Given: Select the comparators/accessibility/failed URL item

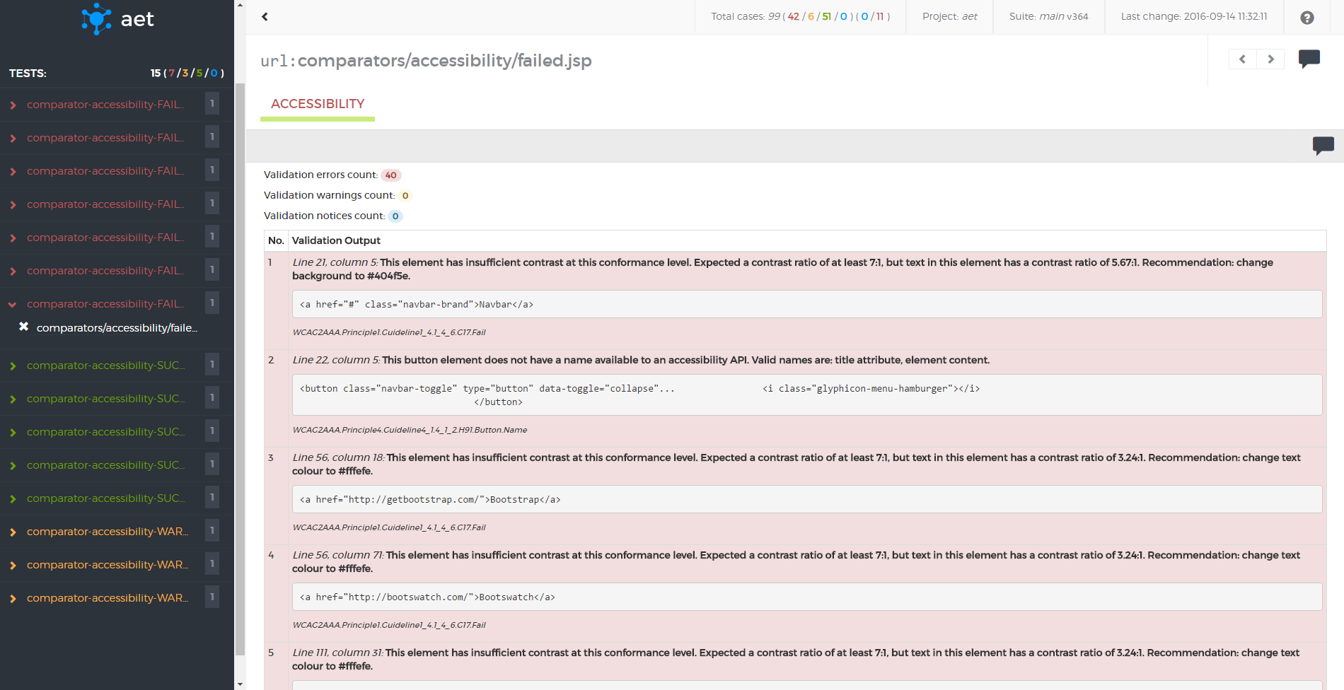Looking at the screenshot, I should (117, 328).
